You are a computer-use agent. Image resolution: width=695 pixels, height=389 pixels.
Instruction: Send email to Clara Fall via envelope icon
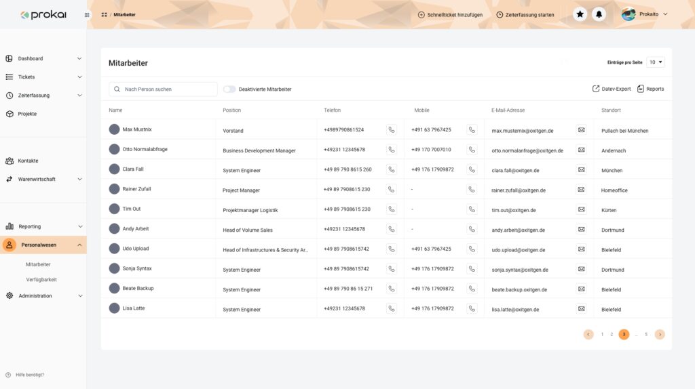pos(581,169)
